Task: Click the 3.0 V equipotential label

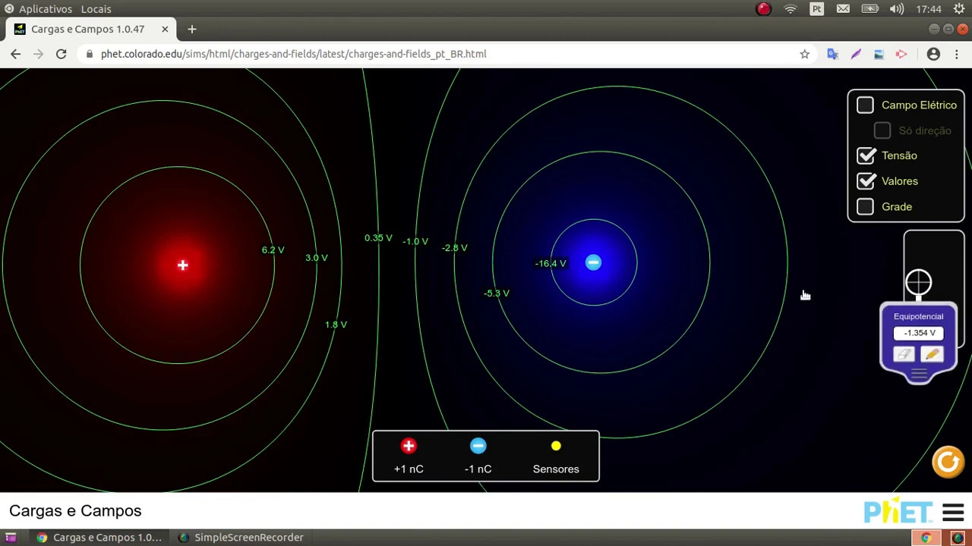Action: (316, 258)
